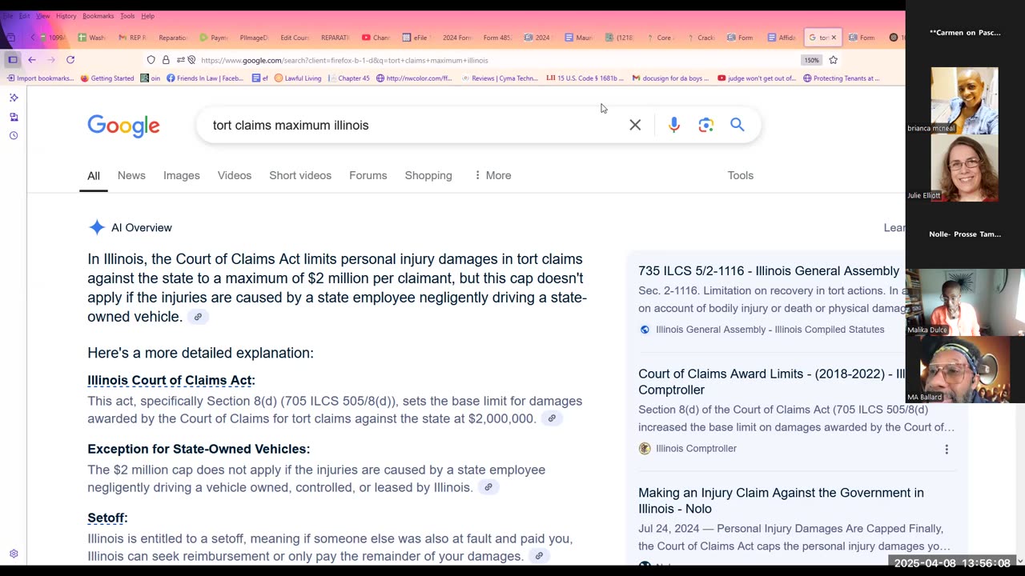The image size is (1025, 576).
Task: Clear the search box with the X icon
Action: click(x=635, y=125)
